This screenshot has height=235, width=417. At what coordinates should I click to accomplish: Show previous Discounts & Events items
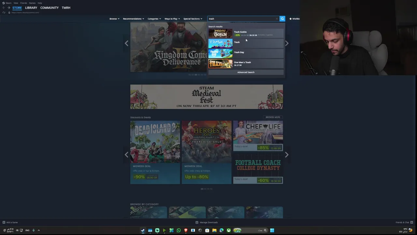coord(126,155)
